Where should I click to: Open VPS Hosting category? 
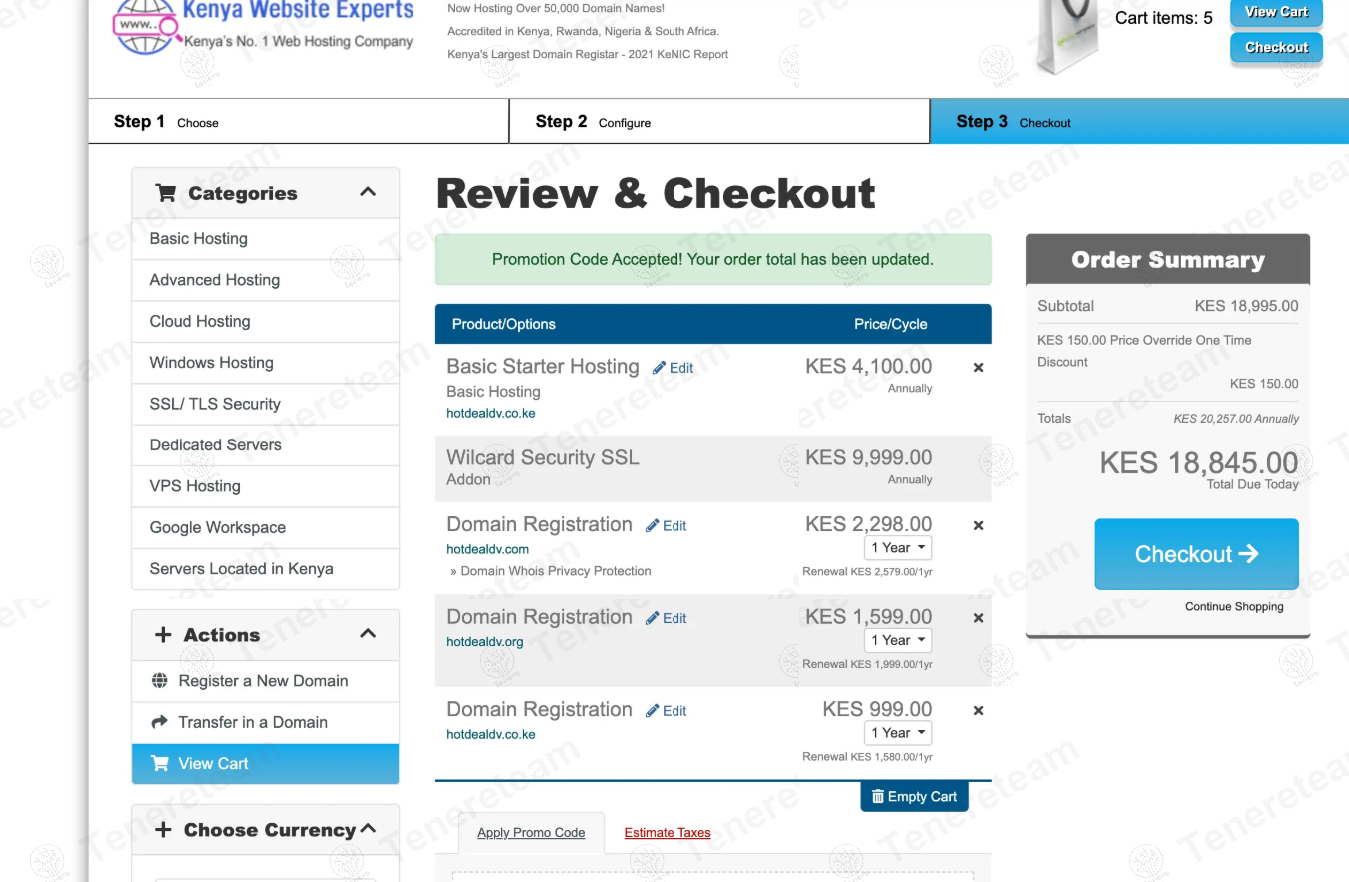(x=265, y=486)
